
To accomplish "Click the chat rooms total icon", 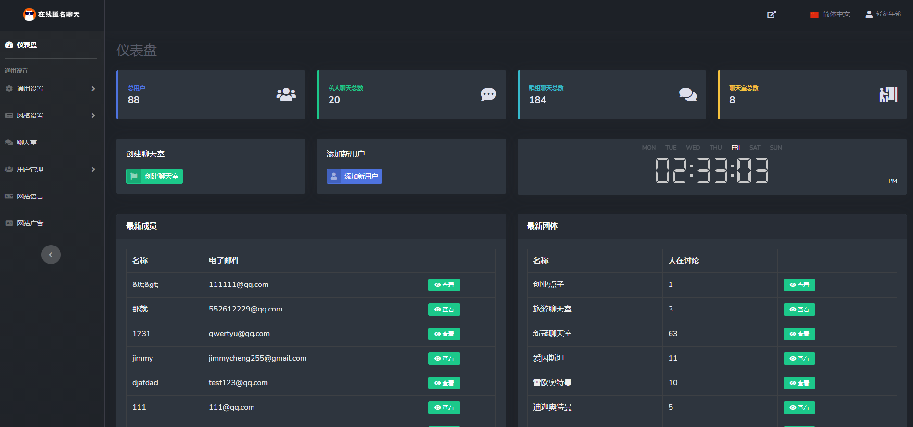I will click(x=888, y=94).
